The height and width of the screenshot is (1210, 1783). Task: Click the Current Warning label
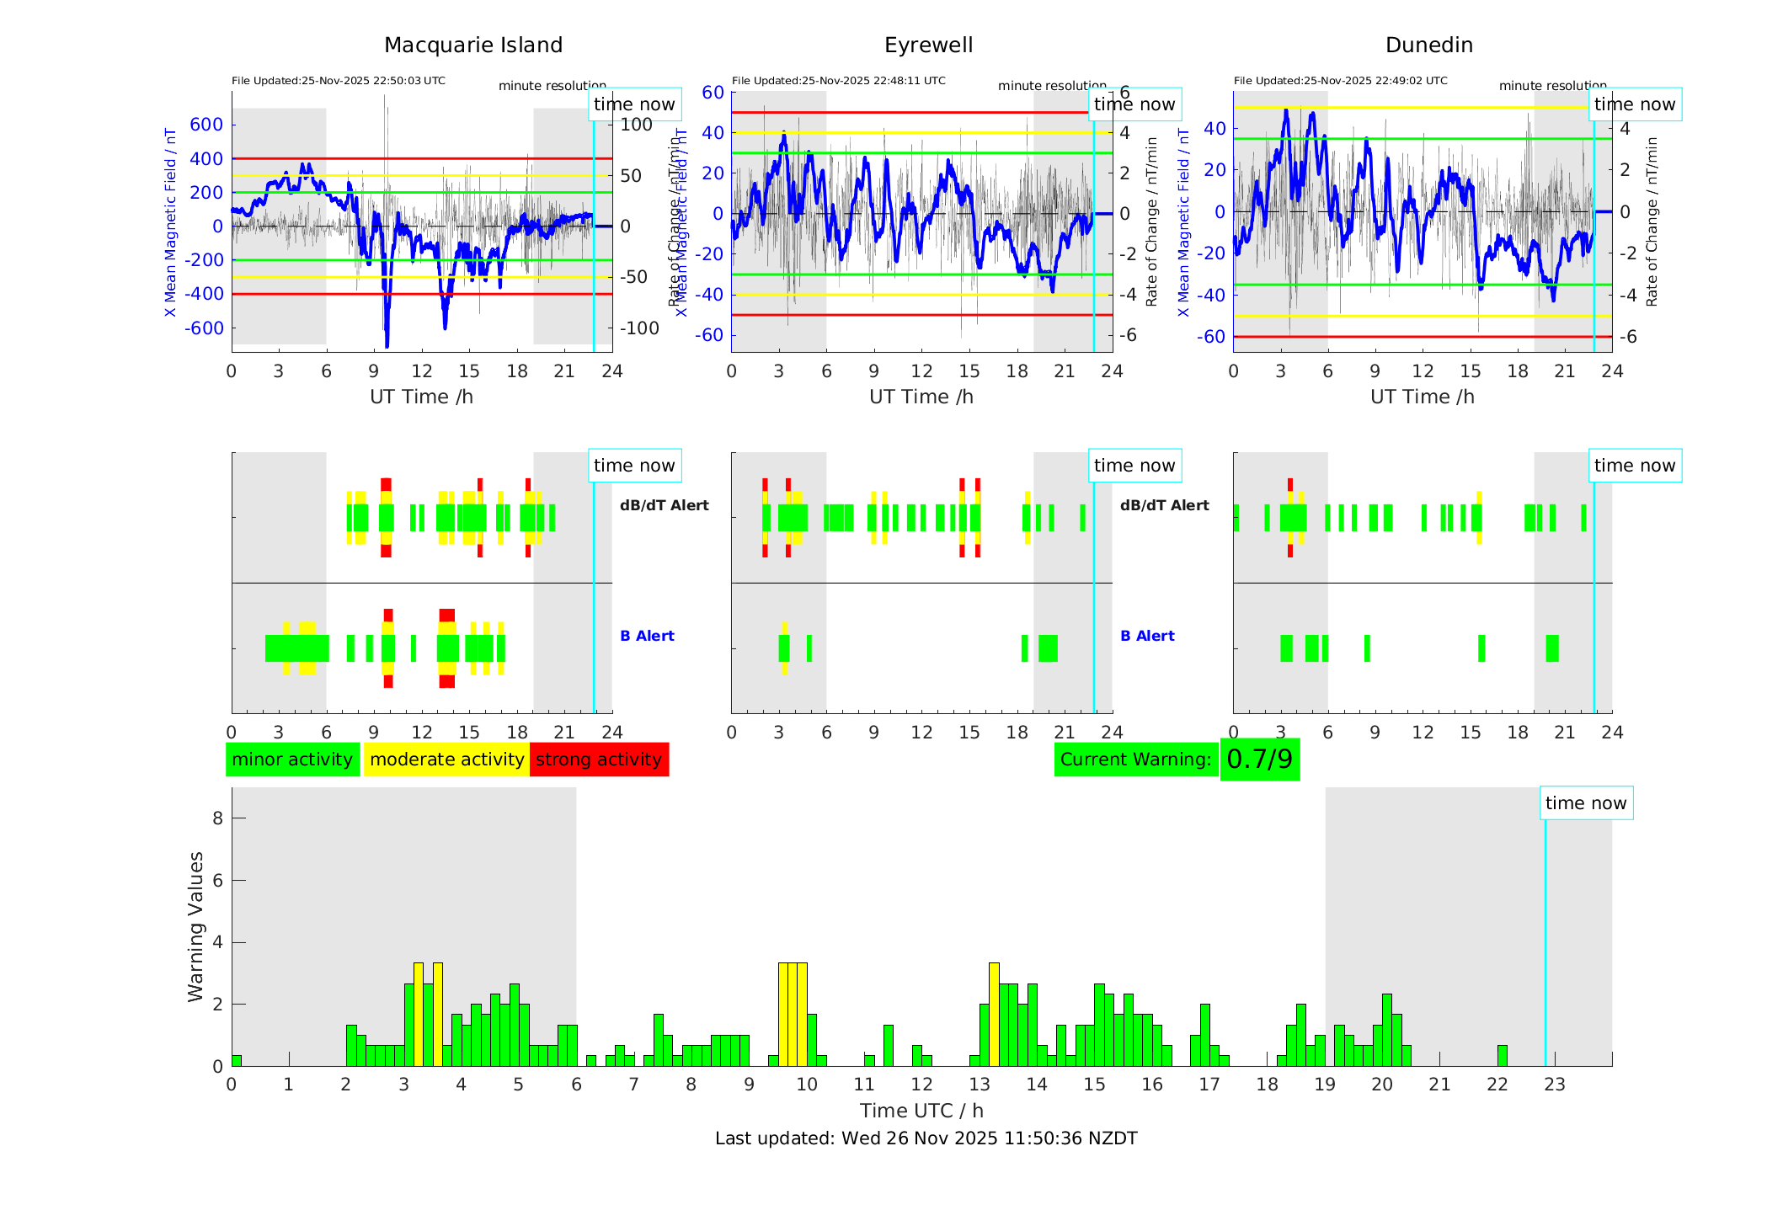pyautogui.click(x=1135, y=760)
